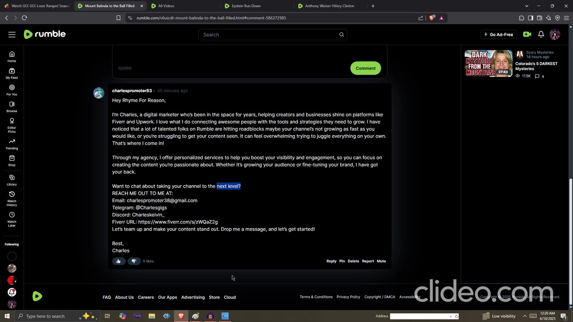Pin the charlespromoter83 comment
573x322 pixels.
tap(342, 261)
